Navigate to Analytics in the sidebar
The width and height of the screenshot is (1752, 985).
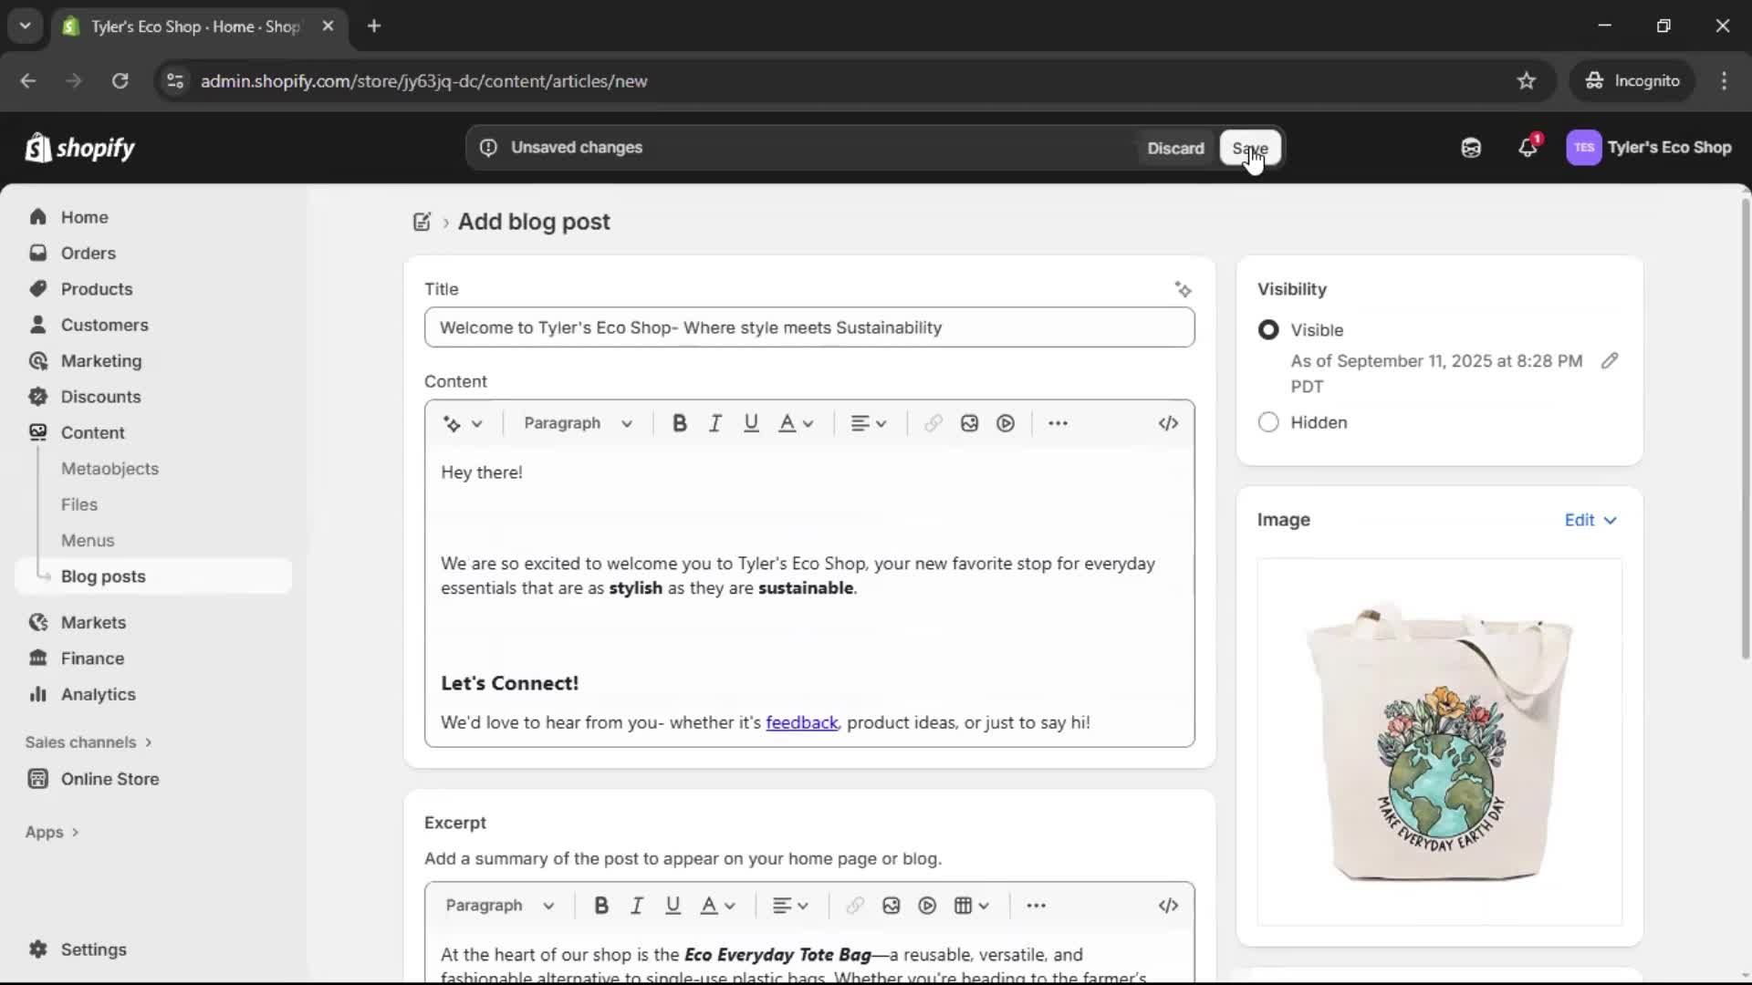tap(96, 694)
